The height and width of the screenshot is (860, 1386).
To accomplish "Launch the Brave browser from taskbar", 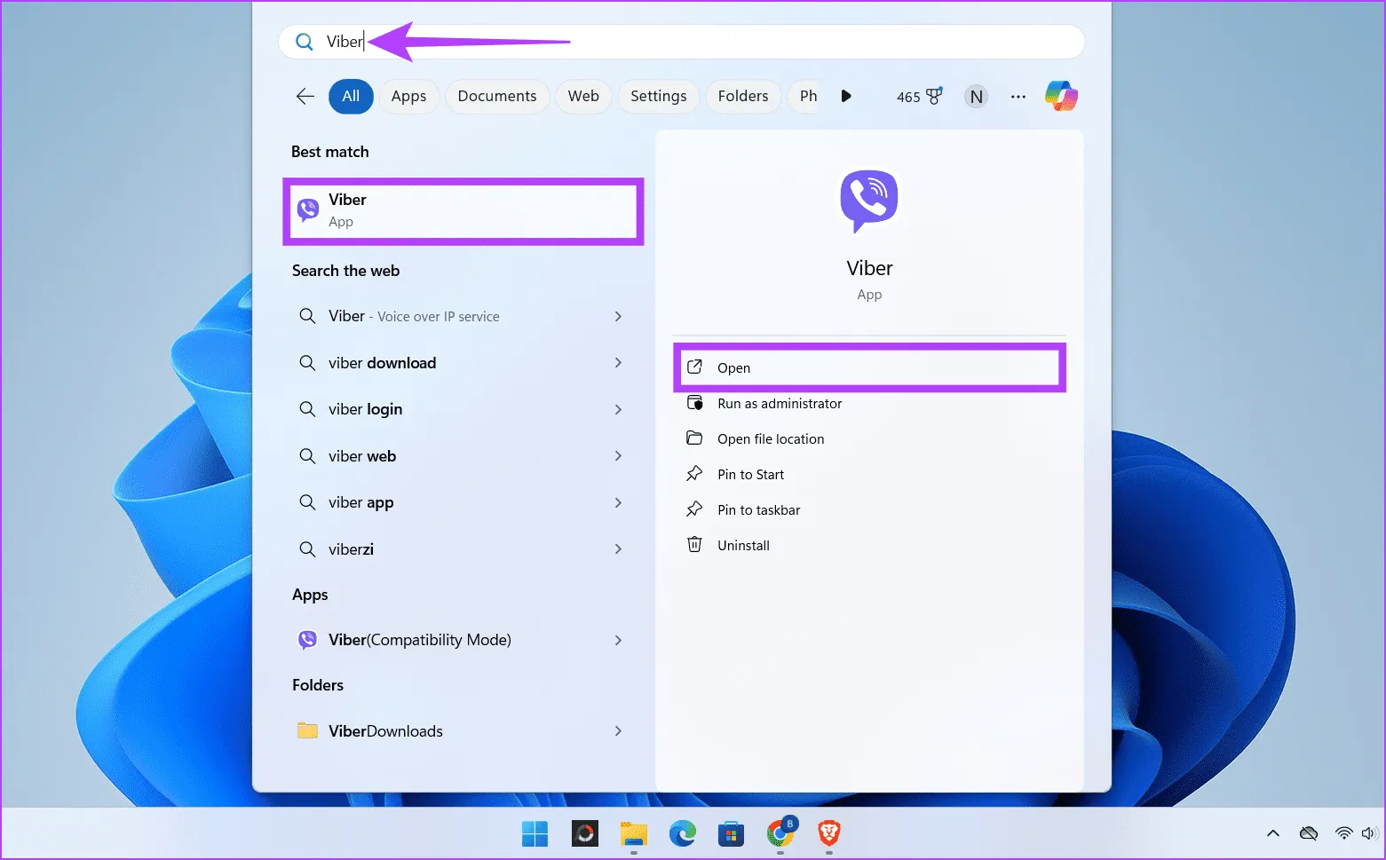I will pyautogui.click(x=828, y=834).
